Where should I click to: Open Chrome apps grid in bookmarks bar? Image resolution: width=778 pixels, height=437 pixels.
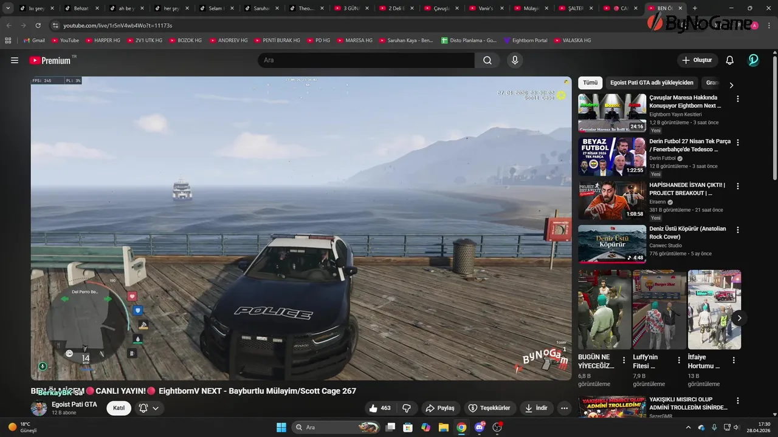(x=8, y=40)
